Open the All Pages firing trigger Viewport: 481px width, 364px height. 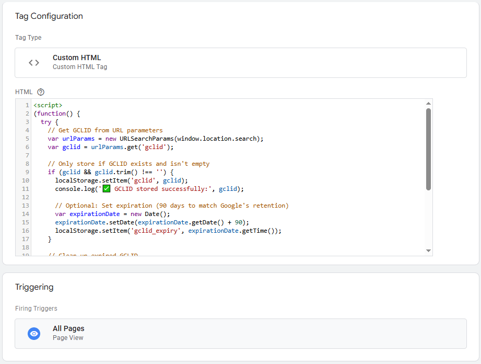coord(240,333)
